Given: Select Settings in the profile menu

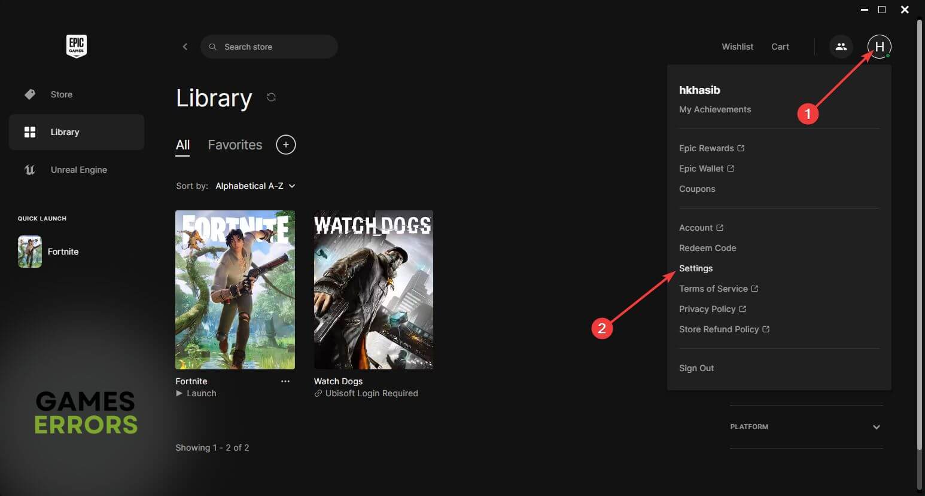Looking at the screenshot, I should (696, 268).
